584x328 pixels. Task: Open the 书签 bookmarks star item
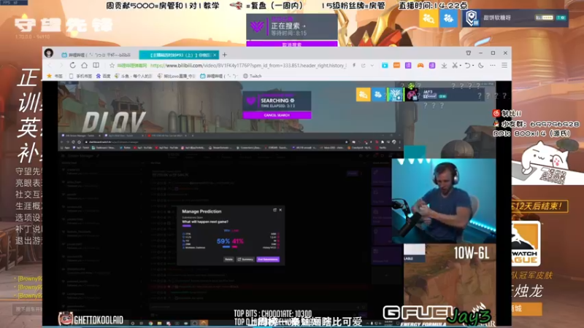pos(55,76)
